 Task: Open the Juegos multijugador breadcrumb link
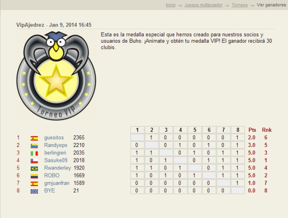coord(204,5)
